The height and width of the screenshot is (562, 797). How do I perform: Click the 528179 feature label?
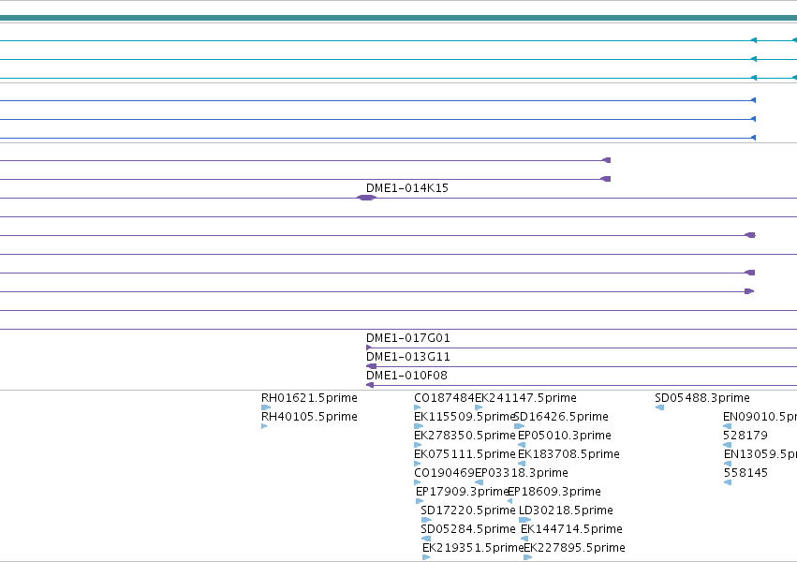click(745, 436)
